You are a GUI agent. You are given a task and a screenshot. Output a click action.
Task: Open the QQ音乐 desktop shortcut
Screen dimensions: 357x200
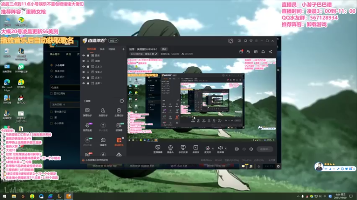tap(21, 84)
